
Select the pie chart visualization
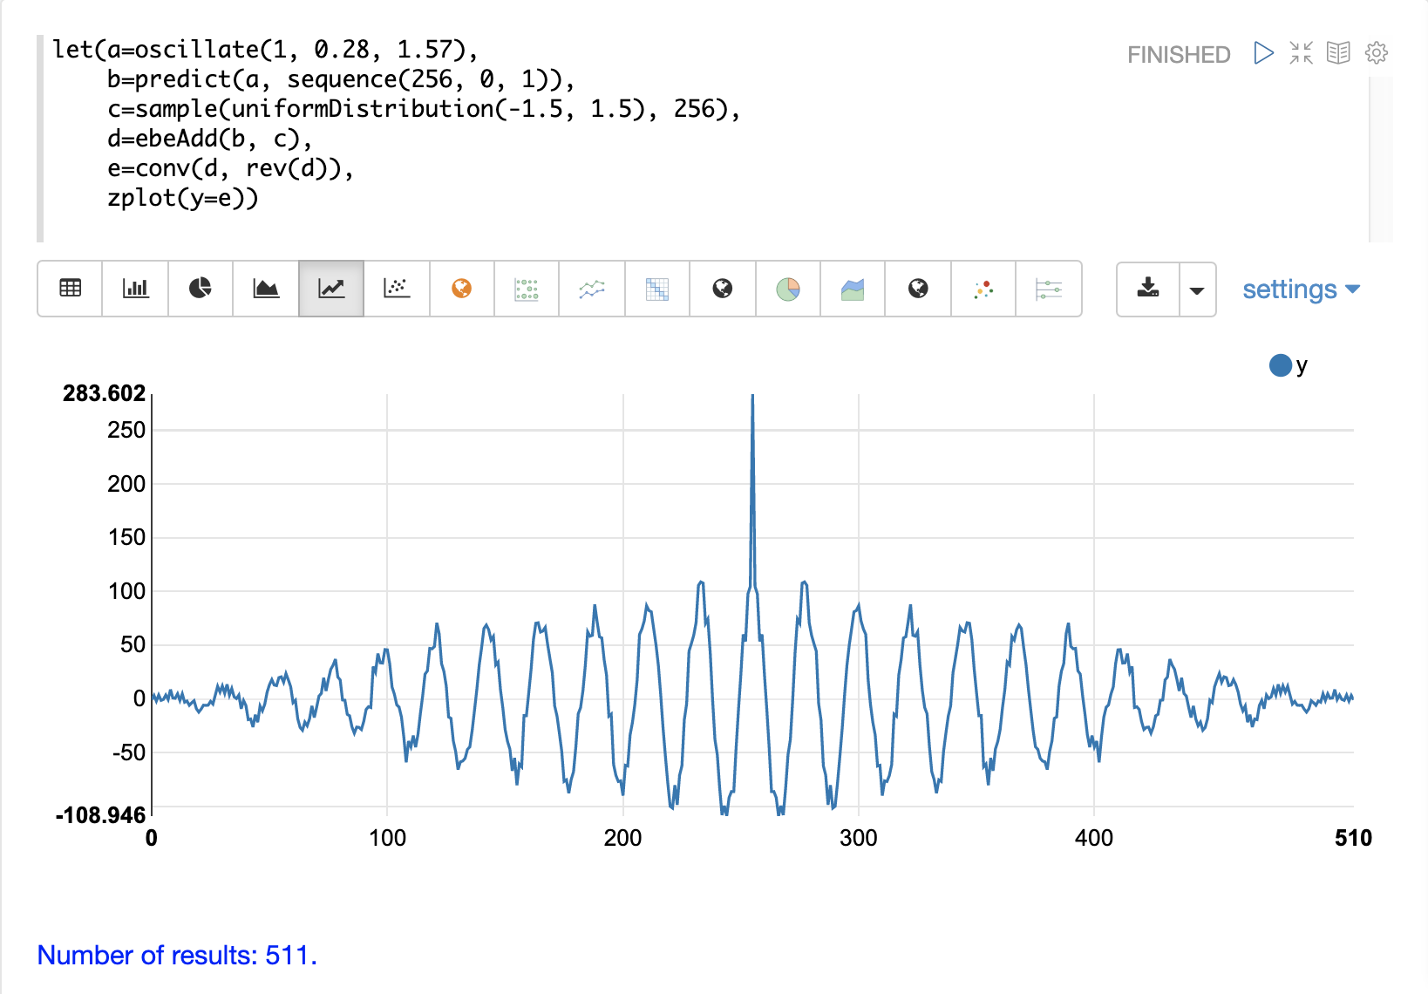pos(201,289)
